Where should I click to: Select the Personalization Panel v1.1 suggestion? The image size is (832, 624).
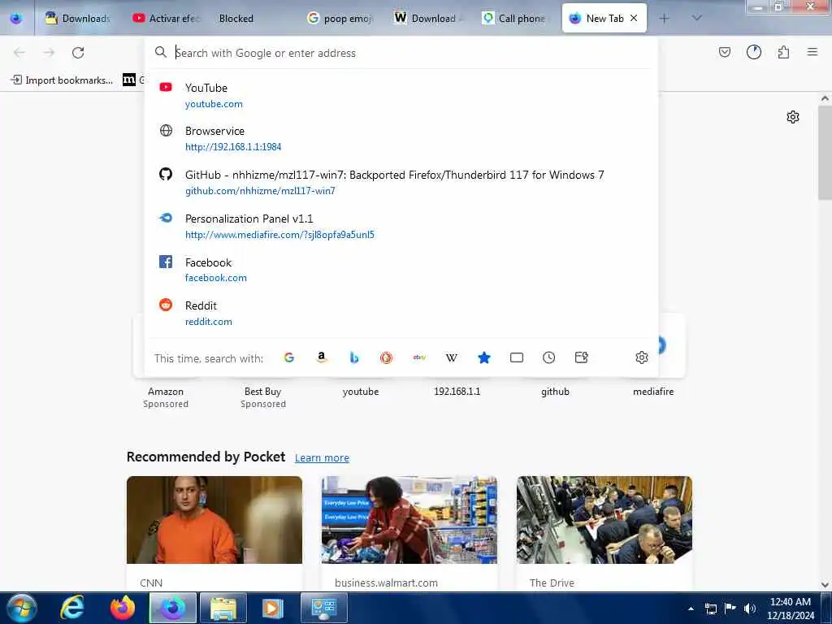pyautogui.click(x=401, y=226)
